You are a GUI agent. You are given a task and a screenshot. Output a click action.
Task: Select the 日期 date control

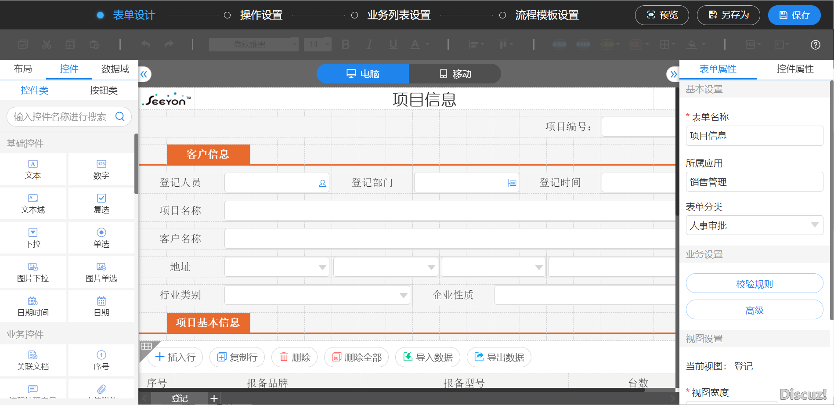pos(101,307)
